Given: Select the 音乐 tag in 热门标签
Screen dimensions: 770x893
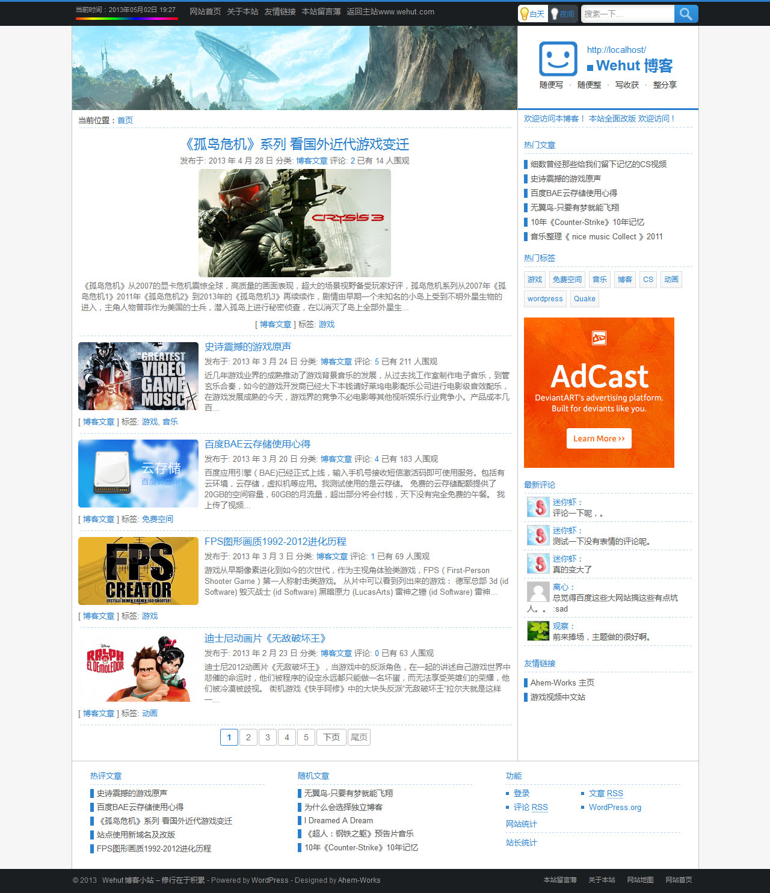Looking at the screenshot, I should click(600, 280).
